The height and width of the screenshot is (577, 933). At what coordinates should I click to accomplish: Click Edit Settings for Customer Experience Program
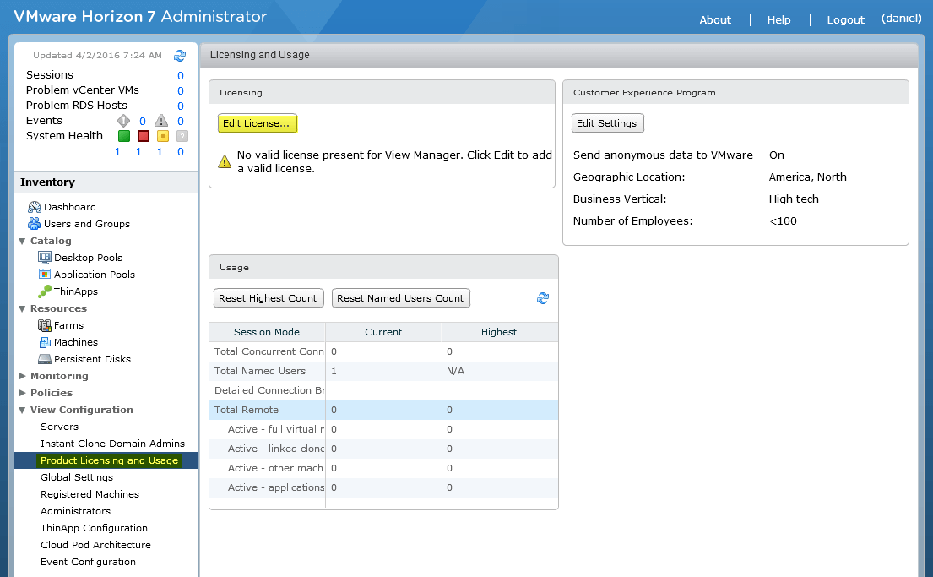[x=608, y=123]
